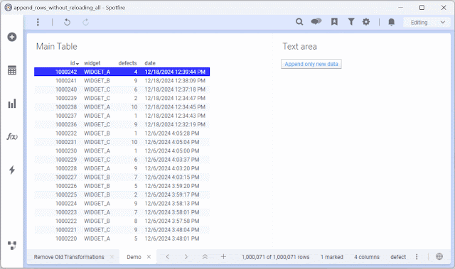
Task: Open the conversations chat icon
Action: point(316,21)
